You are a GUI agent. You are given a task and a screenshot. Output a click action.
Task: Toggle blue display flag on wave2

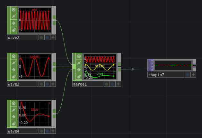click(x=47, y=37)
